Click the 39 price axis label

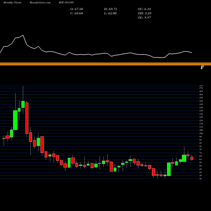tap(200, 176)
